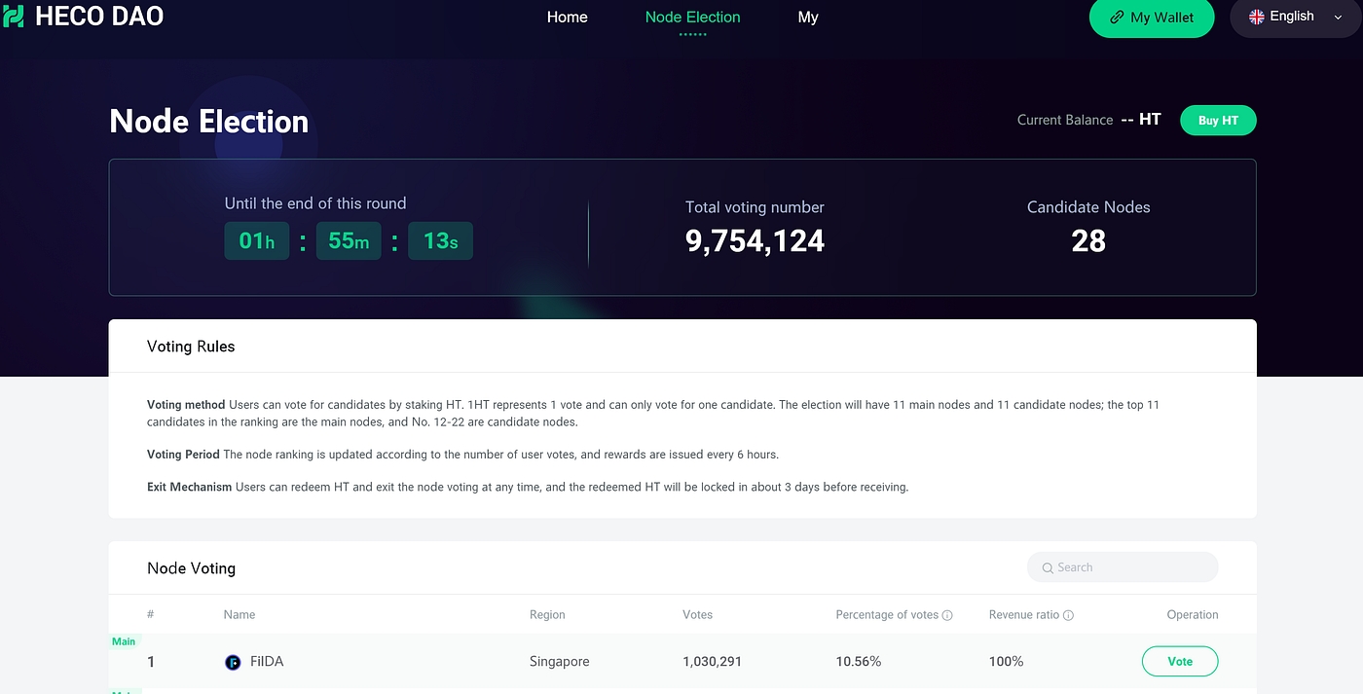The height and width of the screenshot is (694, 1363).
Task: Click the Candidate Nodes count 28
Action: 1087,241
